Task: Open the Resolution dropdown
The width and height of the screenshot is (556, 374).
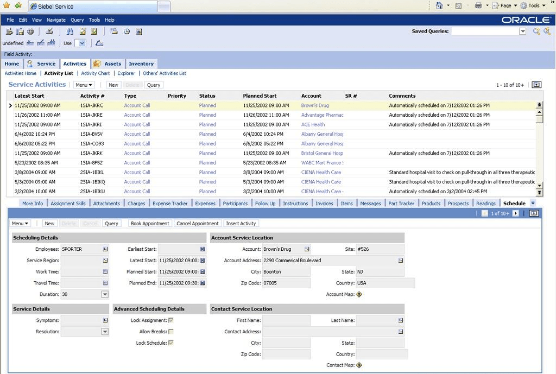Action: (x=105, y=332)
